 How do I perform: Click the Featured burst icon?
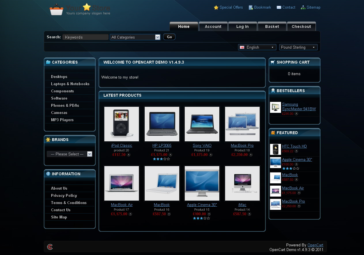click(273, 133)
